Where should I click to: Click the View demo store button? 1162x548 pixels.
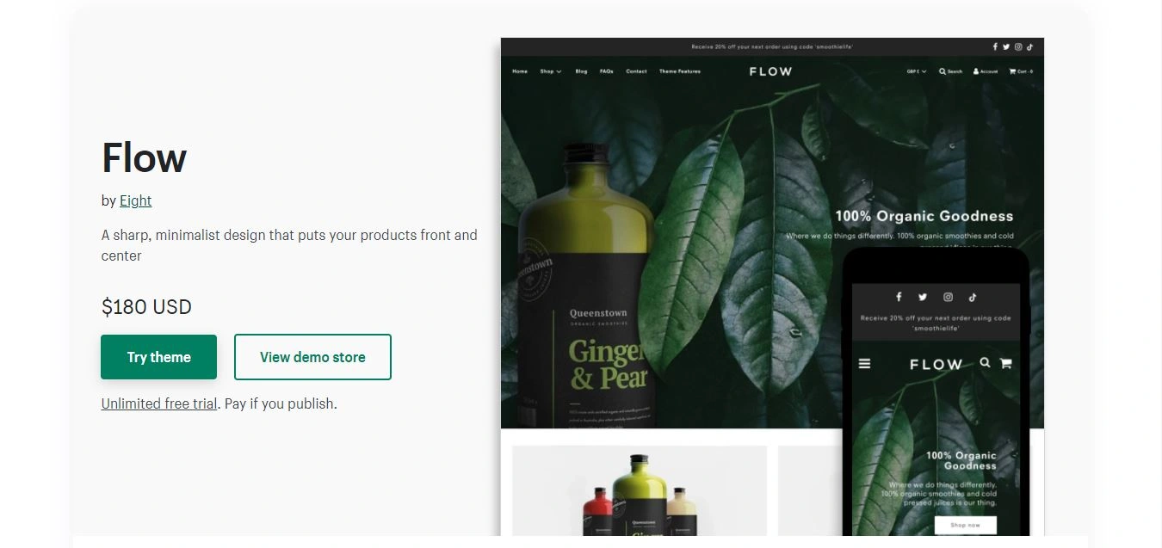[x=312, y=357]
